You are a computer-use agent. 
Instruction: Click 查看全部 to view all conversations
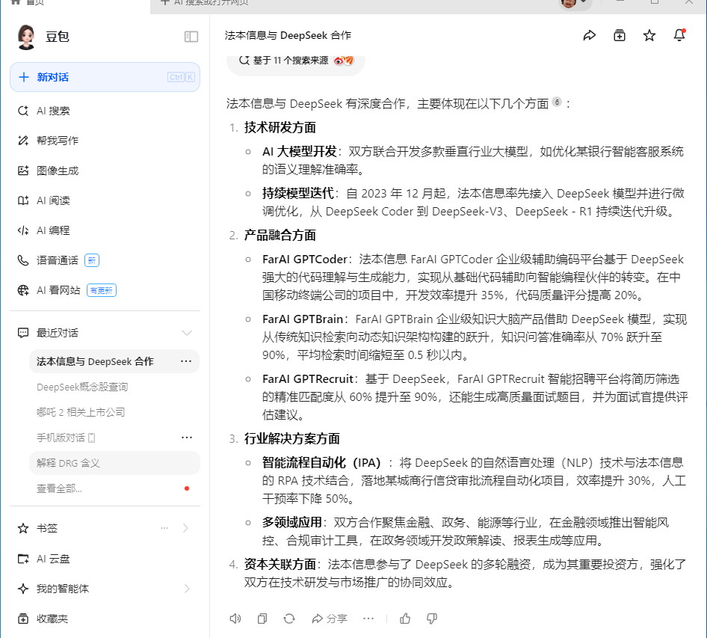[x=59, y=488]
